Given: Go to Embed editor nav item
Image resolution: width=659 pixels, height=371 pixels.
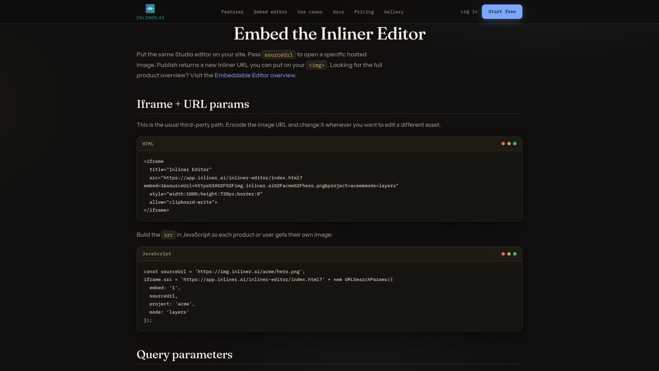Looking at the screenshot, I should tap(270, 12).
